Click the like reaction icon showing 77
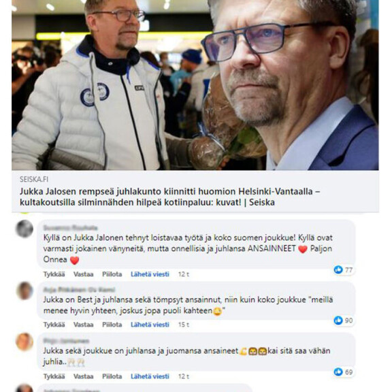The width and height of the screenshot is (392, 392). [338, 269]
